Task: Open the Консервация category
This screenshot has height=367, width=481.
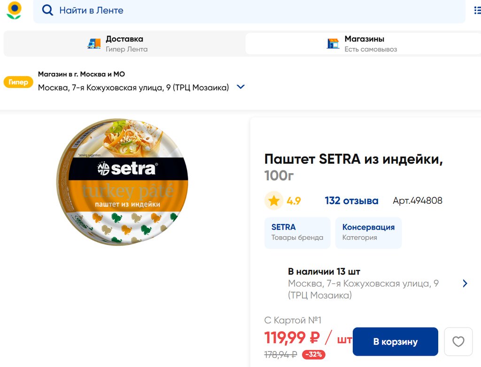Action: (x=368, y=232)
